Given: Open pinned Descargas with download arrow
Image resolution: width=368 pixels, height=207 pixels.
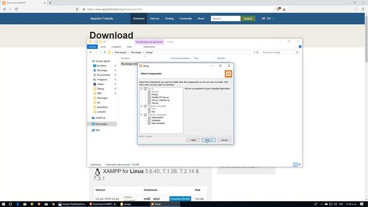Looking at the screenshot, I should (102, 70).
